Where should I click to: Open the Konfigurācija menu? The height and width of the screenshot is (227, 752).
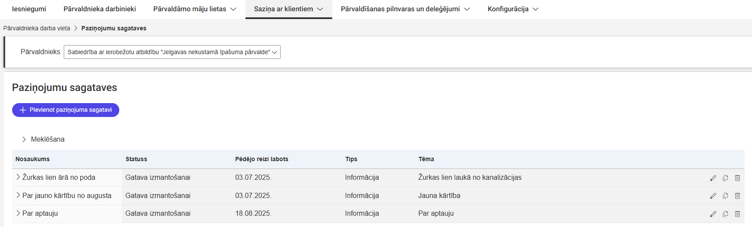point(513,9)
